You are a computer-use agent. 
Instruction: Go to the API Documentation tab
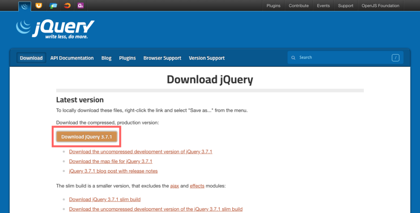pos(72,58)
